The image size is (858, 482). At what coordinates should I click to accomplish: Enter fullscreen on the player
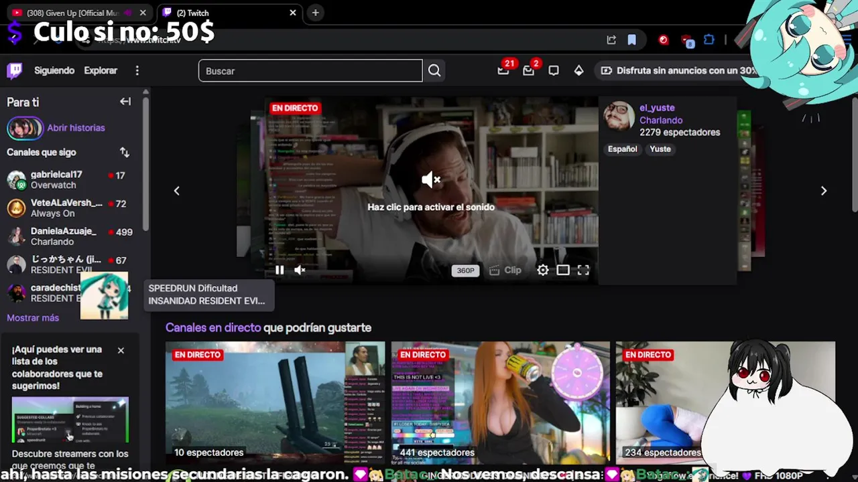pos(583,270)
